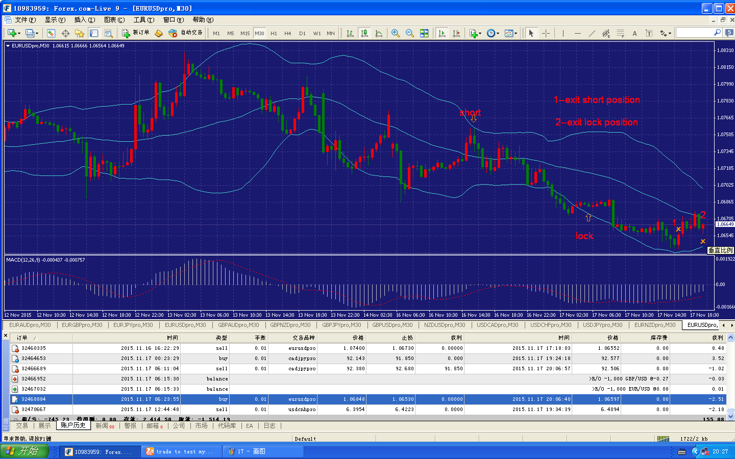Select the text label 'T' tool

click(x=649, y=33)
